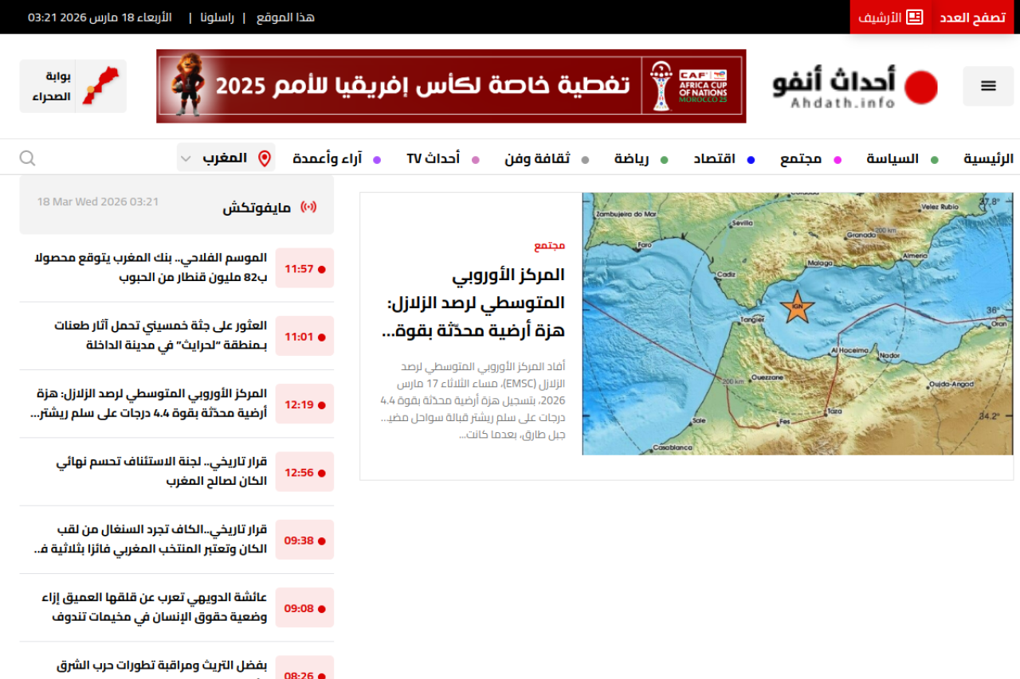Click the راسلونا contact link
This screenshot has height=679, width=1020.
(x=217, y=17)
